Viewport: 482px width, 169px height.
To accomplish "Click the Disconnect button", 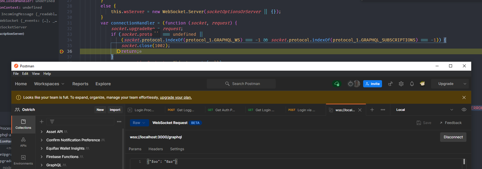I will click(x=453, y=137).
